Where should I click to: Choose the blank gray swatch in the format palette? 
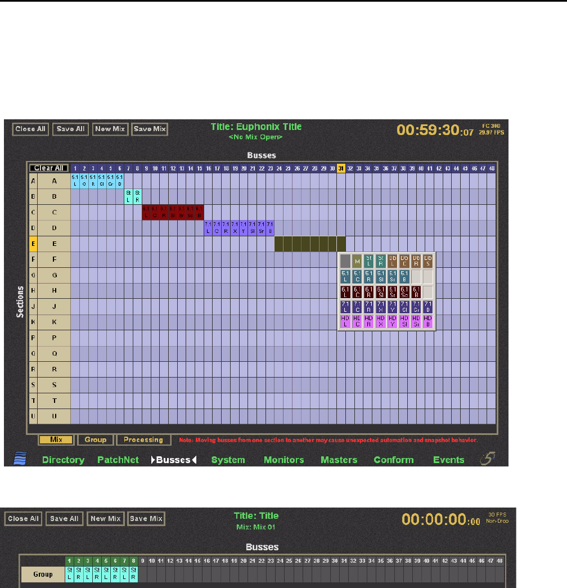(345, 261)
